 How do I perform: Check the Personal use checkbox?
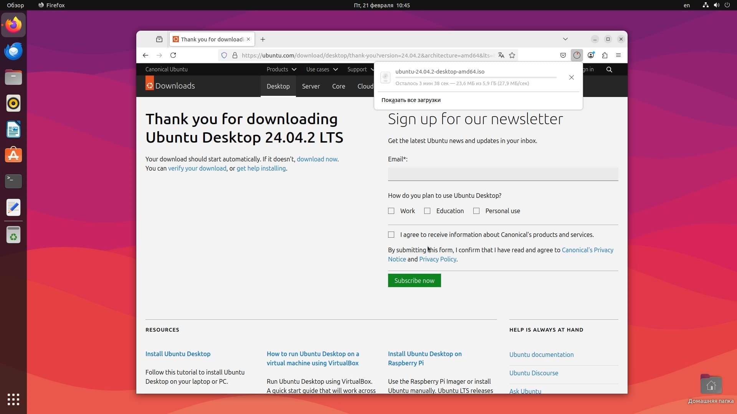(476, 211)
